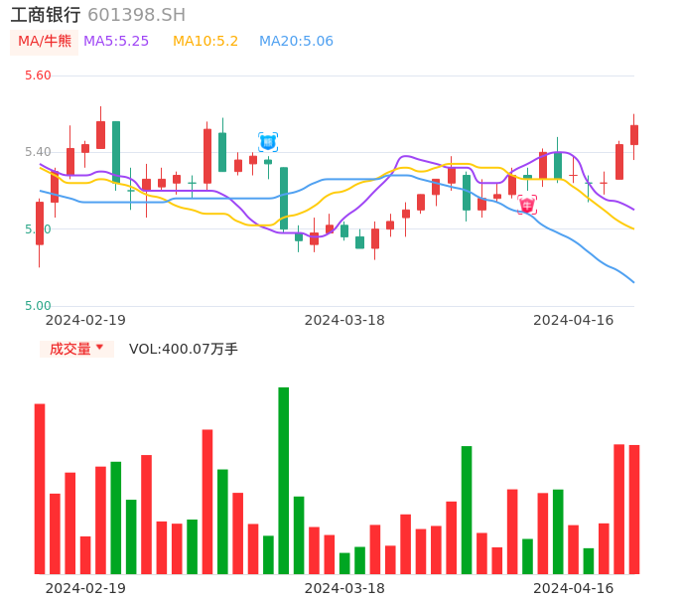Select the MA/牛熊 indicator tab
The image size is (681, 602).
(x=45, y=42)
